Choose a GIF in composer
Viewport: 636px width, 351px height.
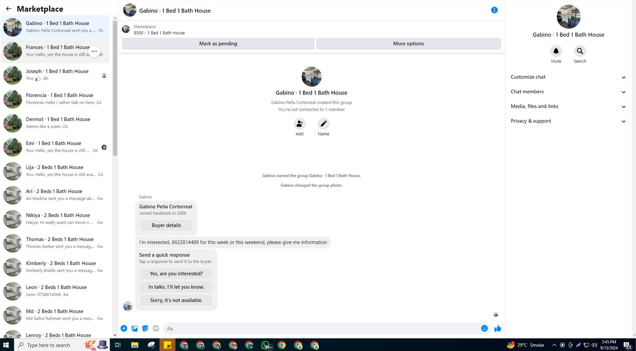pos(156,329)
